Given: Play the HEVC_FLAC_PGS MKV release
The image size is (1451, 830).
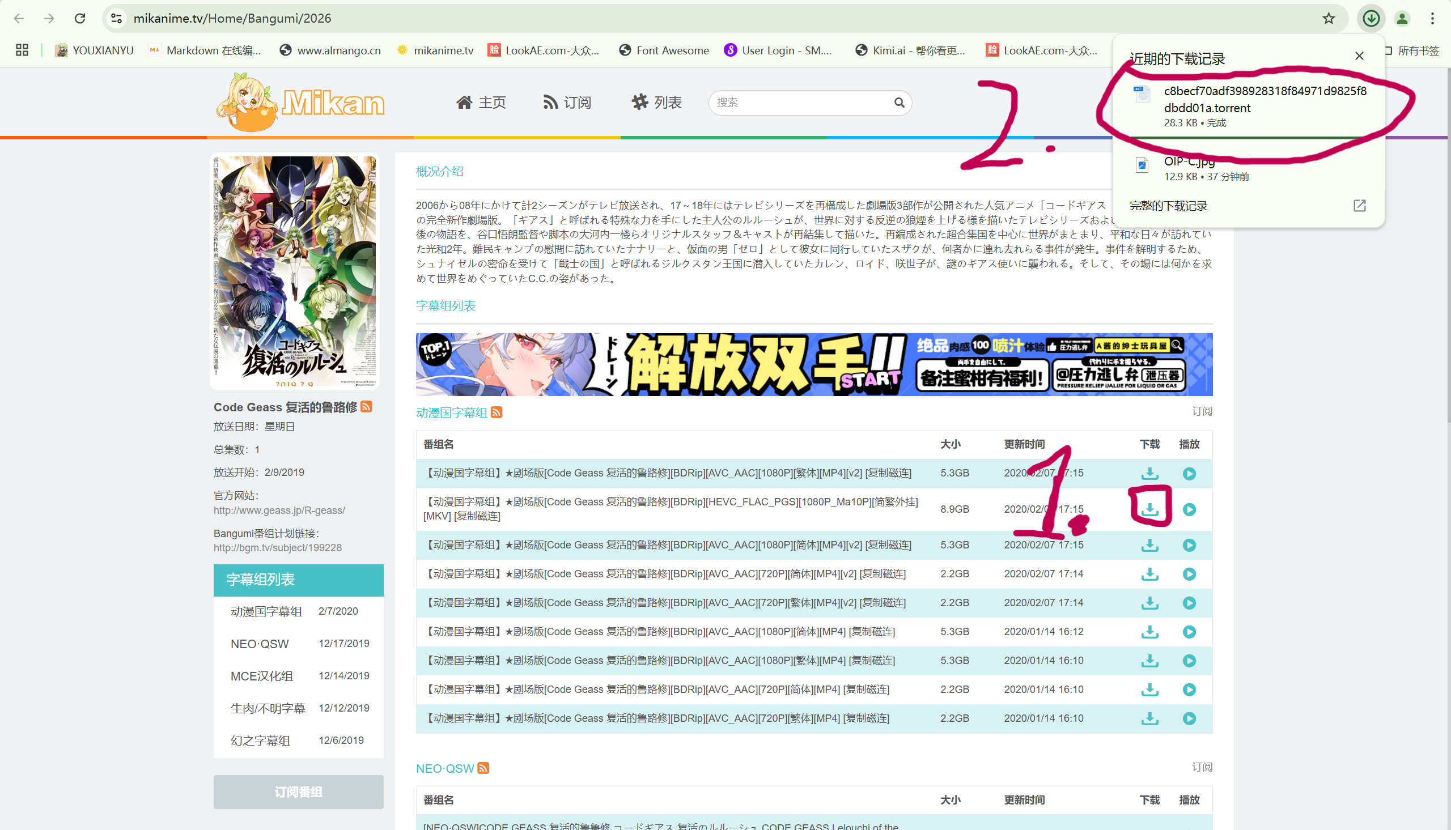Looking at the screenshot, I should coord(1189,509).
